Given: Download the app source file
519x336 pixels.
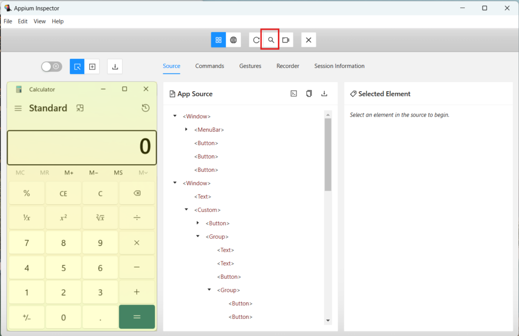Looking at the screenshot, I should tap(324, 94).
